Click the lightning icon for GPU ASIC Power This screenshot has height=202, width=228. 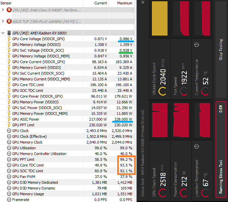point(9,119)
